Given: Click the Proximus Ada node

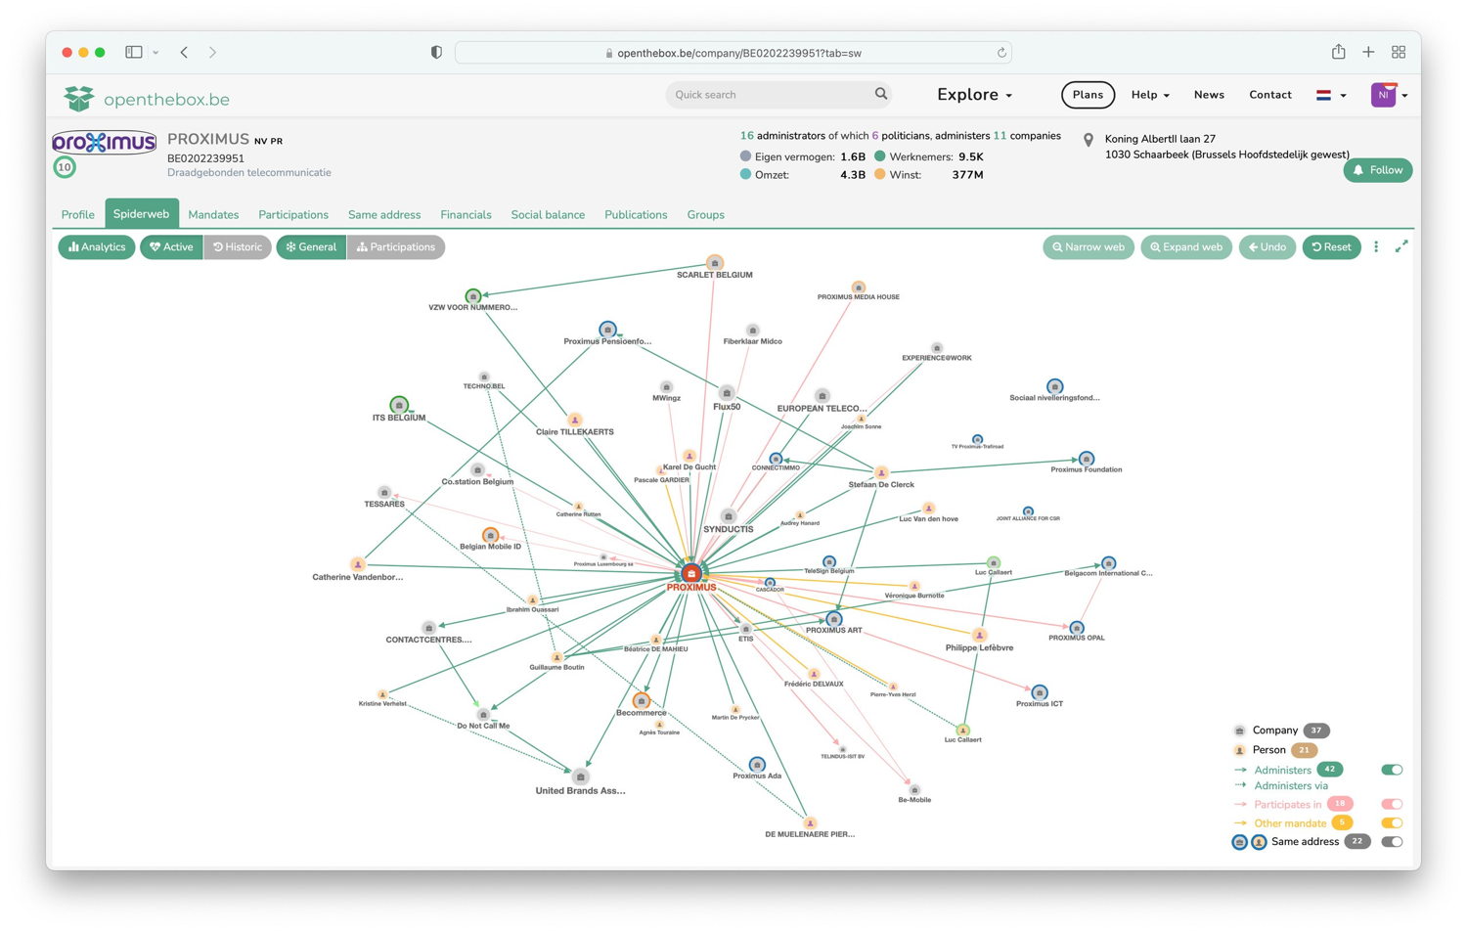Looking at the screenshot, I should (x=757, y=765).
